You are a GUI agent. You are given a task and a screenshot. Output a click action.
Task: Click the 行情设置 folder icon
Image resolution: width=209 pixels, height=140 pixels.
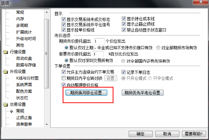6,52
